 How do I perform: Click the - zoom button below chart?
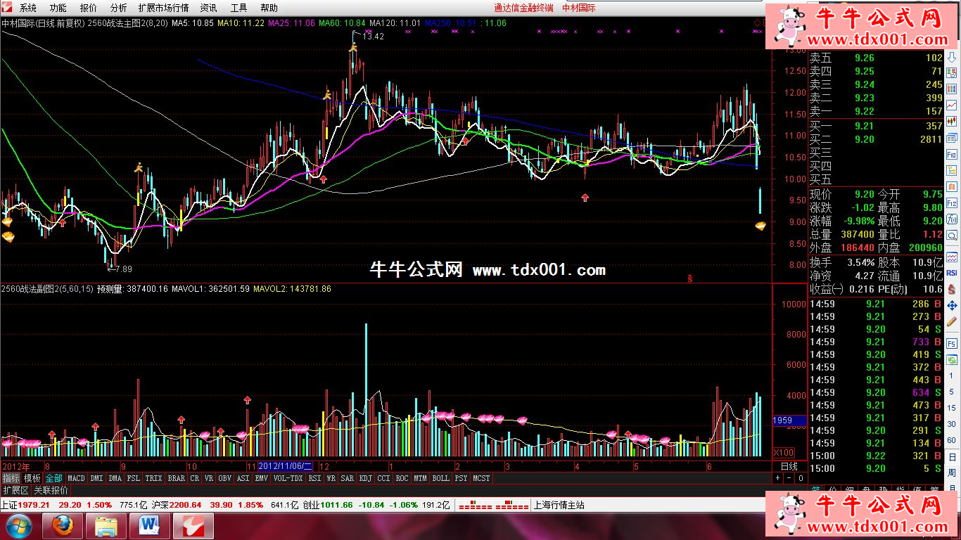click(789, 478)
